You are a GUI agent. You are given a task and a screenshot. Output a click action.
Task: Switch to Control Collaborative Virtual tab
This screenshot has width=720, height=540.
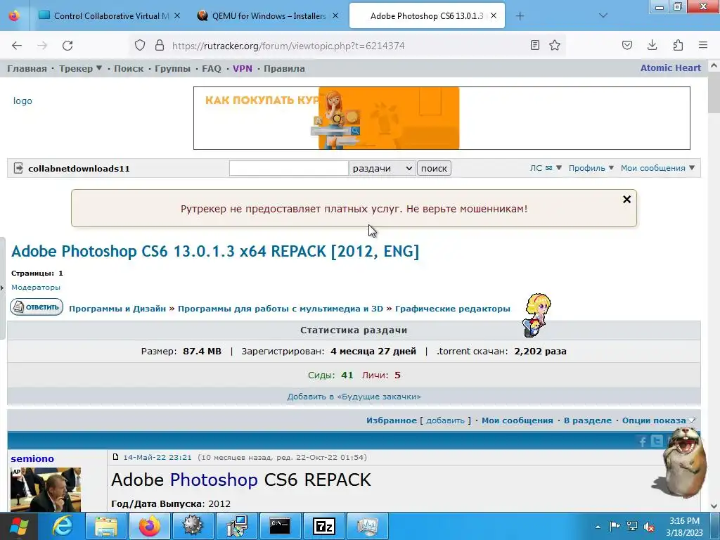tap(109, 16)
